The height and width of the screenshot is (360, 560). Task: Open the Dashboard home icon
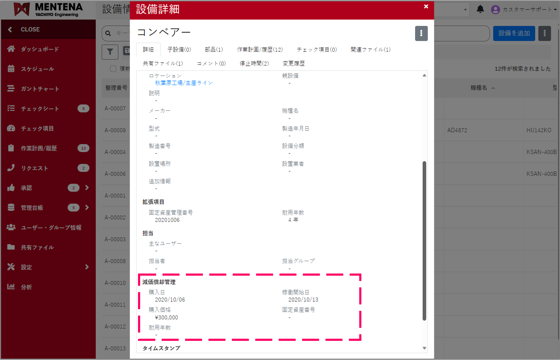pos(11,49)
